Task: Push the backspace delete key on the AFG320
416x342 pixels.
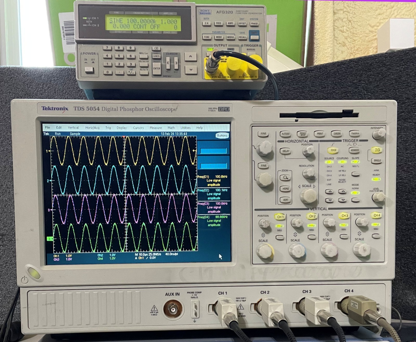Action: tap(156, 49)
